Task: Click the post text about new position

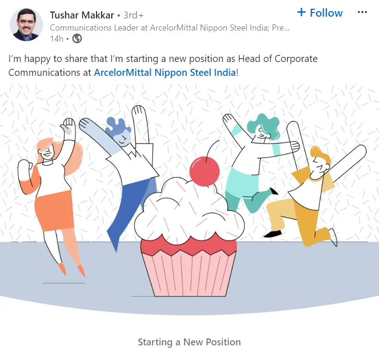Action: click(163, 65)
